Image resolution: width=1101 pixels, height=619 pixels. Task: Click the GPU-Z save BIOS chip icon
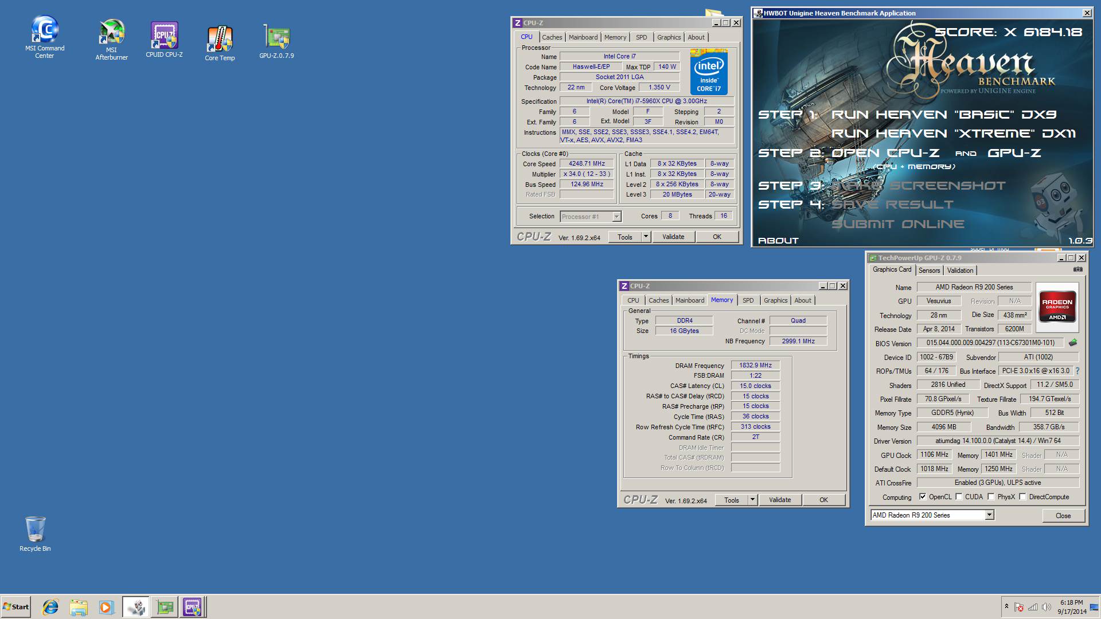pyautogui.click(x=1073, y=343)
